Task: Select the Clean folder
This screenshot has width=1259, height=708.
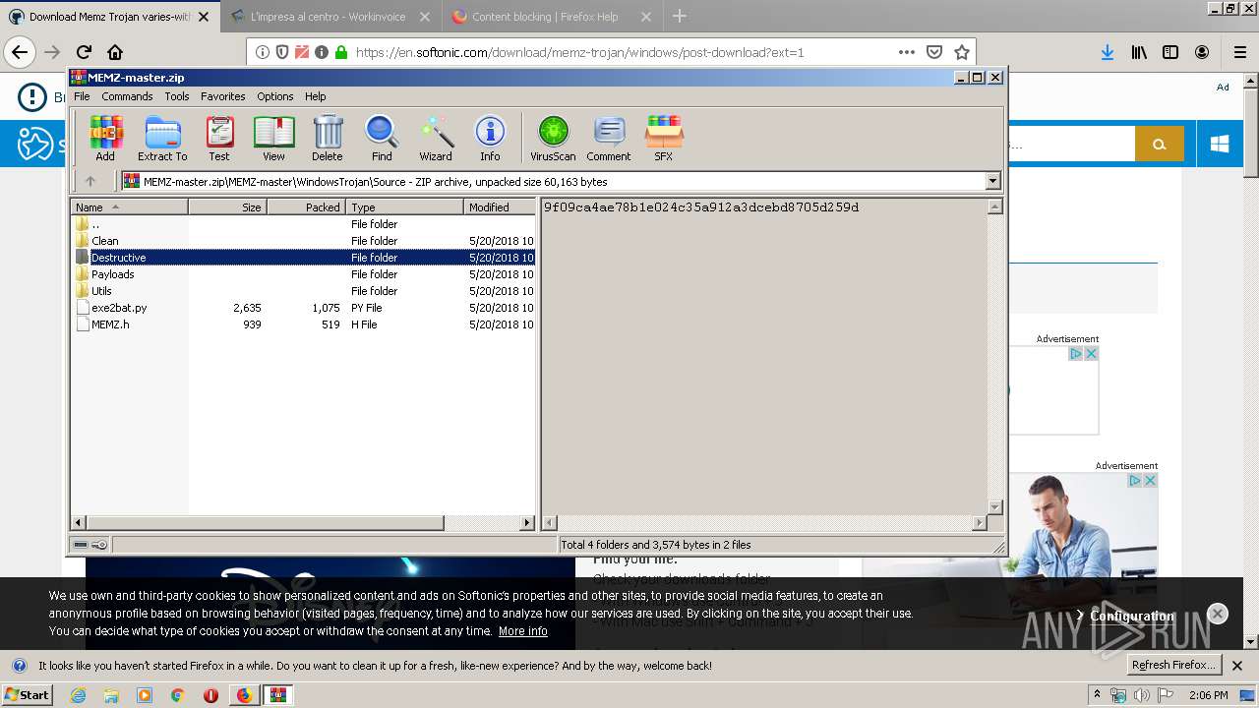Action: (303, 241)
